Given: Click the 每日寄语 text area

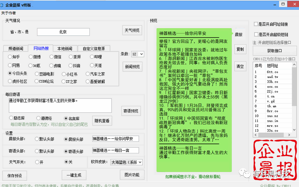Looking at the screenshot, I should (60, 105).
